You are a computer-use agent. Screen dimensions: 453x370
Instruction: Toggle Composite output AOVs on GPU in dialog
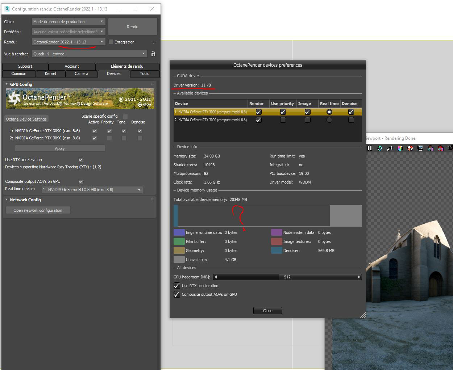pyautogui.click(x=177, y=294)
